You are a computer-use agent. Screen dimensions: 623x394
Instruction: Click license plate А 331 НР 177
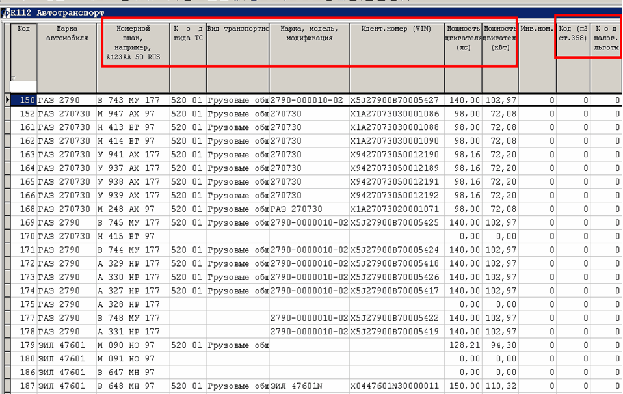click(x=129, y=332)
